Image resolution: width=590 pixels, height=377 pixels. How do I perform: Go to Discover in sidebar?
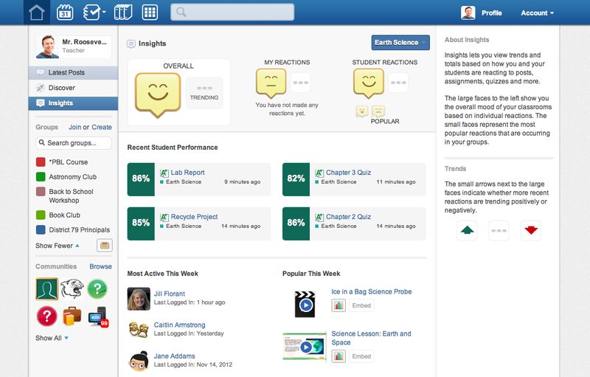coord(62,88)
